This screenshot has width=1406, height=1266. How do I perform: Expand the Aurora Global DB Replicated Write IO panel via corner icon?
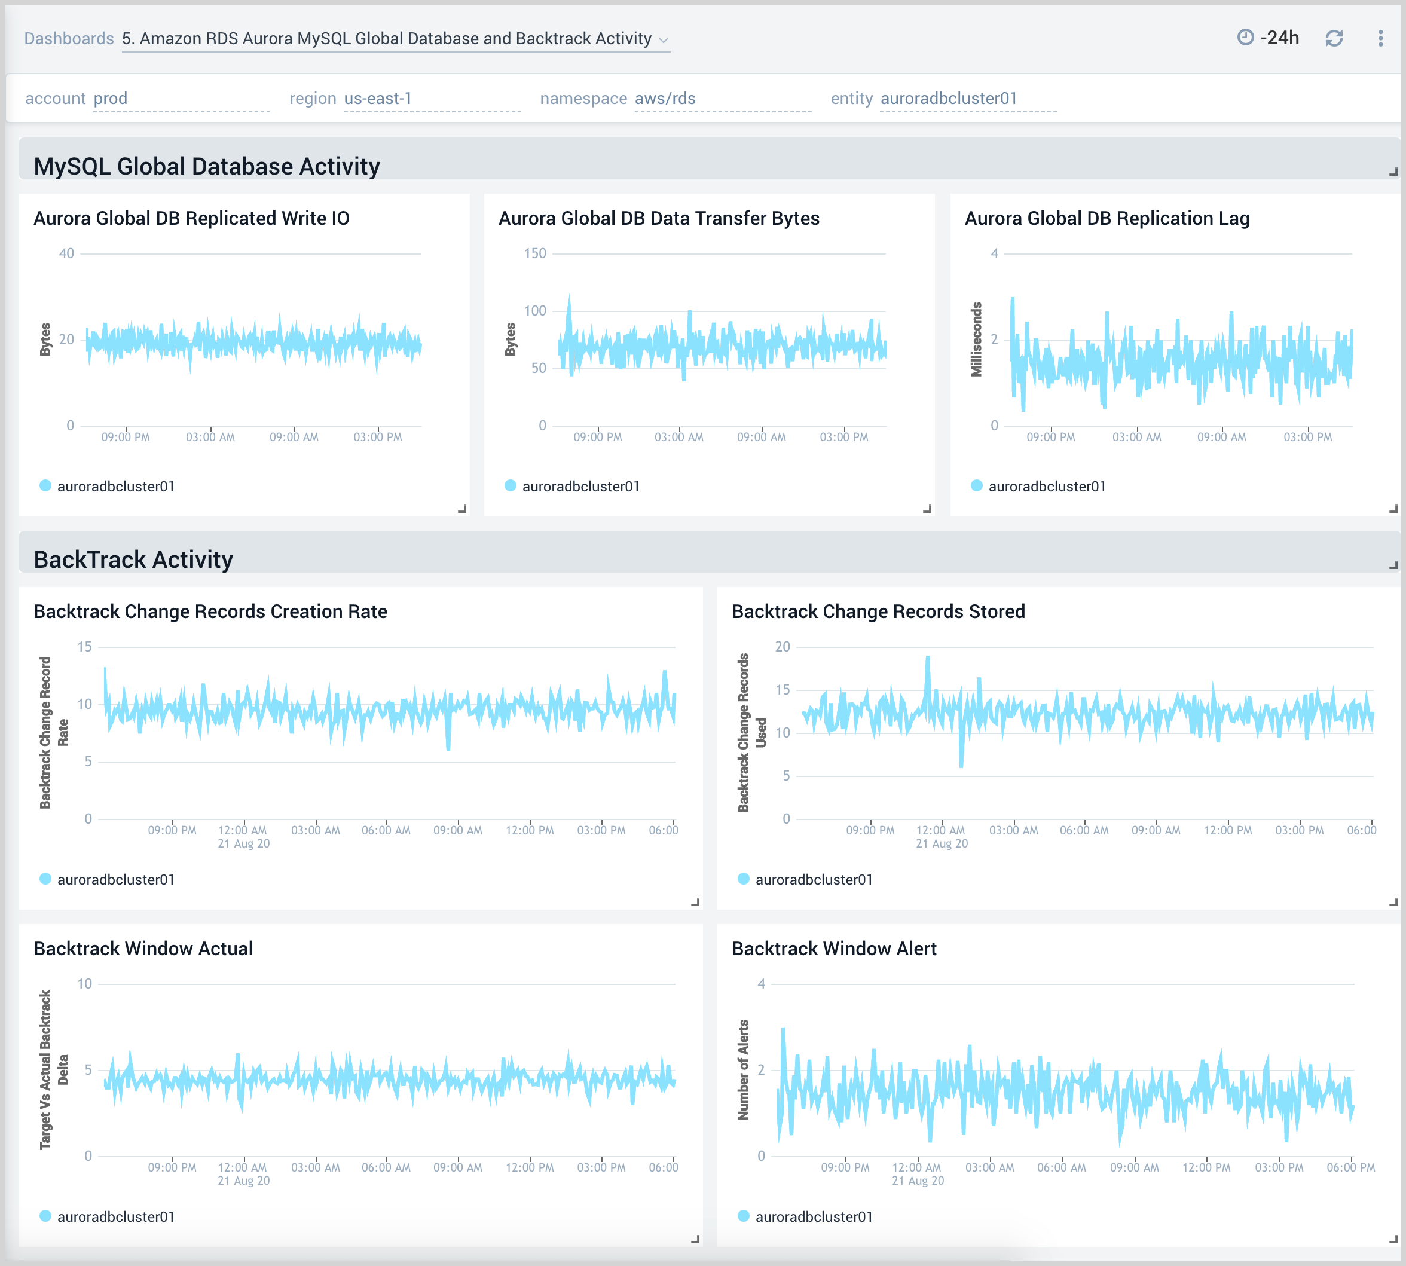[x=463, y=509]
